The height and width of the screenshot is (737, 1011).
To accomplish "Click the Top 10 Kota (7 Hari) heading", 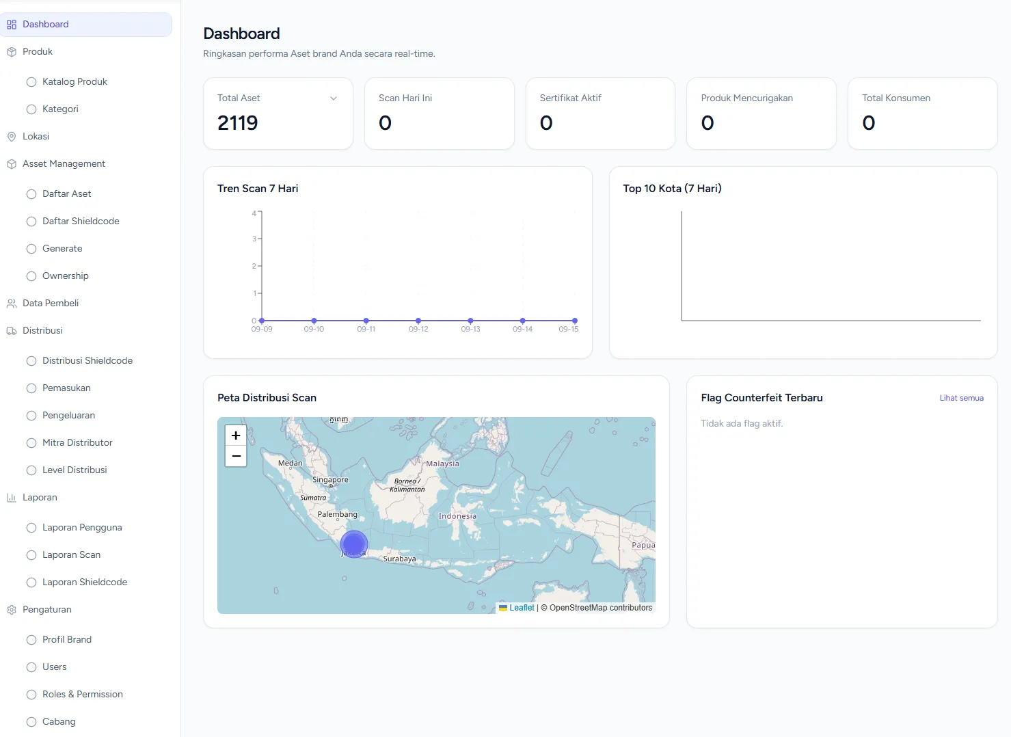I will 672,189.
